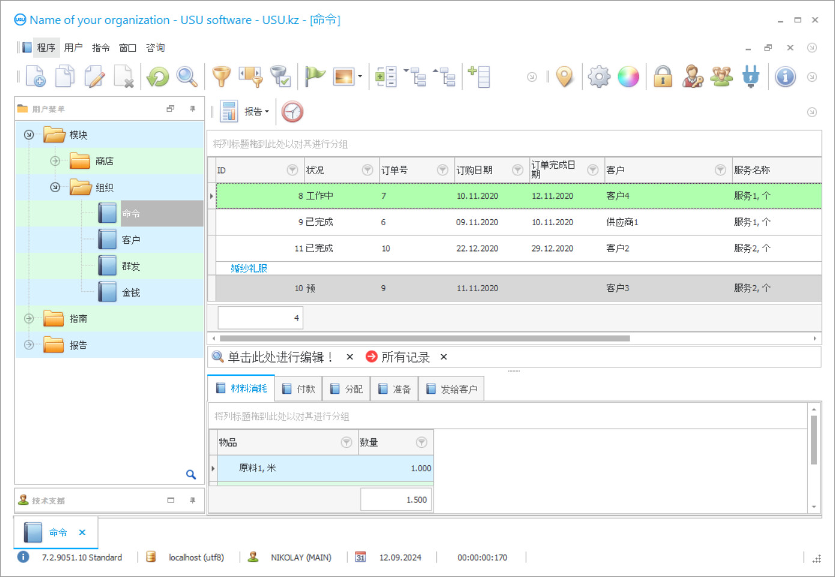Open the 物品 column filter
The height and width of the screenshot is (577, 835).
pos(347,443)
